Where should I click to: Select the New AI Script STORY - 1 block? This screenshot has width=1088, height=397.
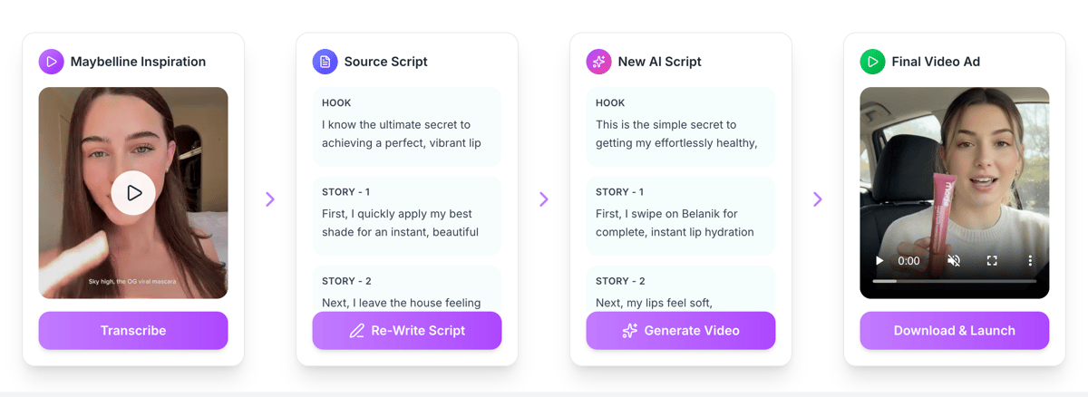681,215
